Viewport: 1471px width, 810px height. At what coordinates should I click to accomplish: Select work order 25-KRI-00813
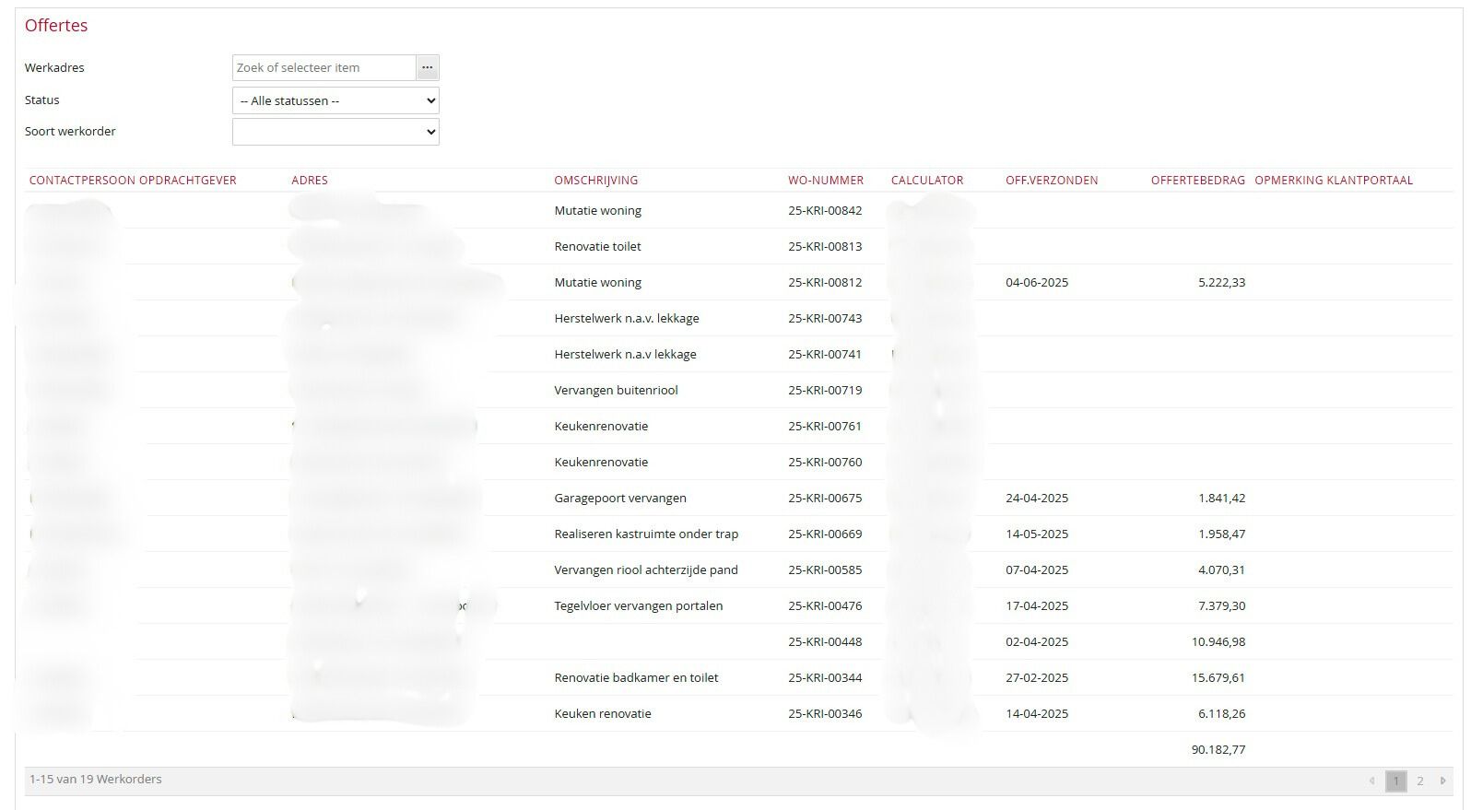pyautogui.click(x=825, y=247)
